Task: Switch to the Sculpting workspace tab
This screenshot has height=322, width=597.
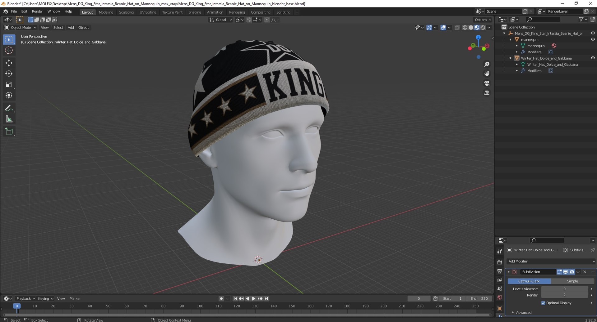Action: click(x=126, y=12)
